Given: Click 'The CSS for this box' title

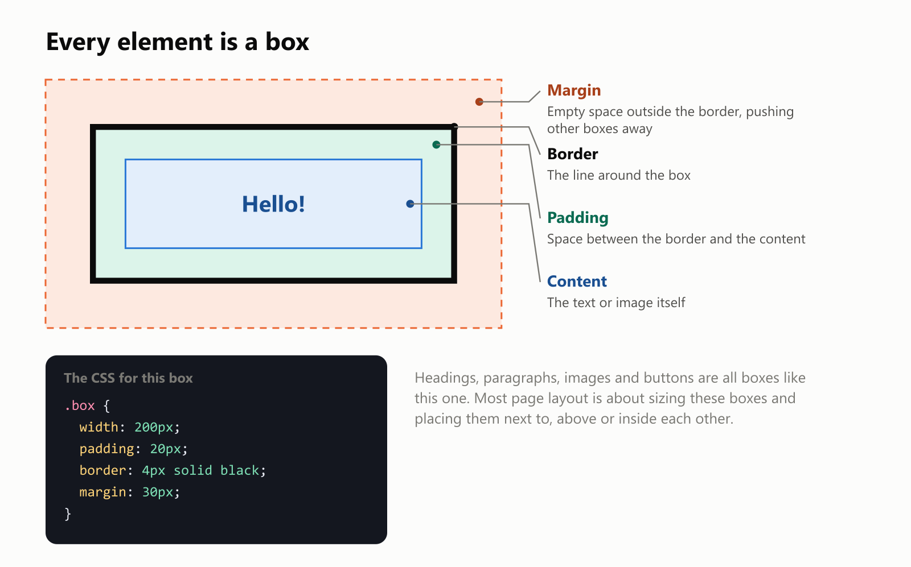Looking at the screenshot, I should coord(129,378).
